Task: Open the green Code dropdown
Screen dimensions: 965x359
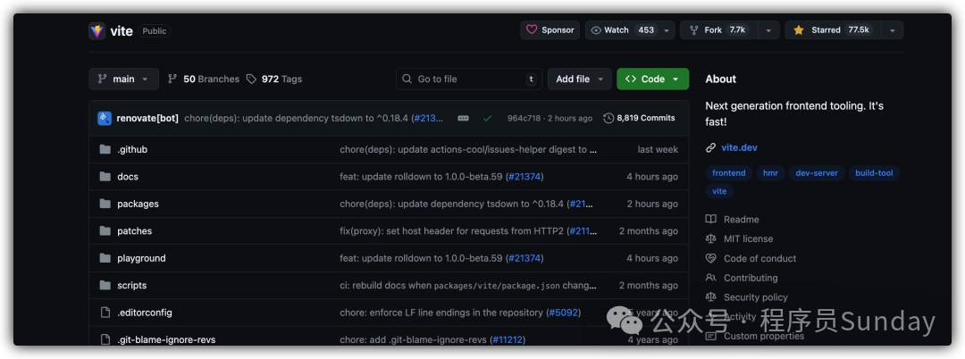Action: point(652,79)
